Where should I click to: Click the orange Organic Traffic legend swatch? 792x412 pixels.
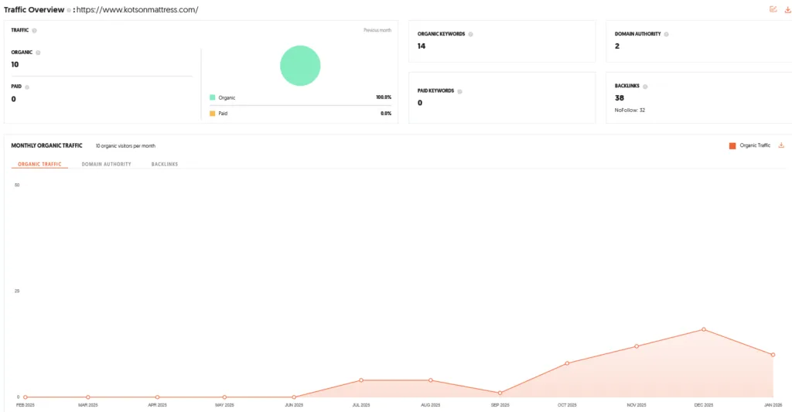click(x=732, y=146)
